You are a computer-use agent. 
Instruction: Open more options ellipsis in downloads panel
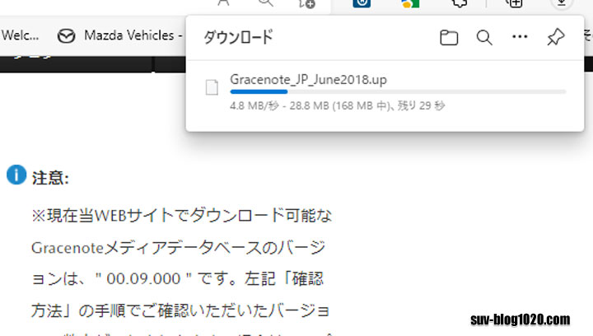[520, 37]
